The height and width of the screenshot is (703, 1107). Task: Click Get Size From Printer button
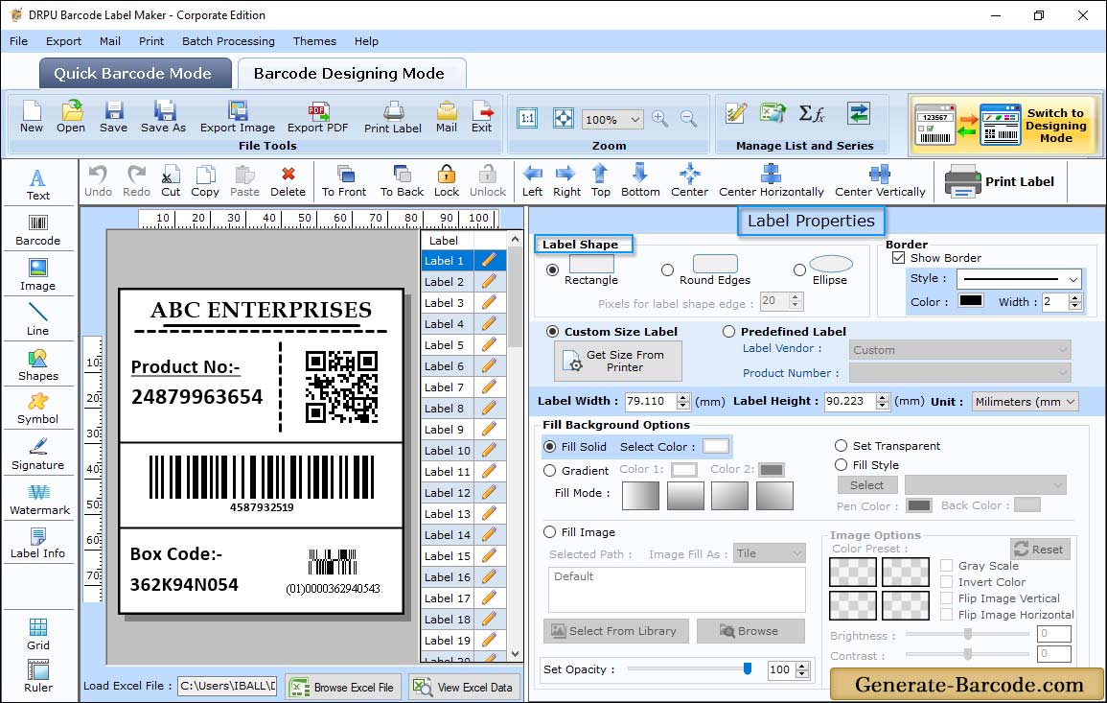coord(618,361)
